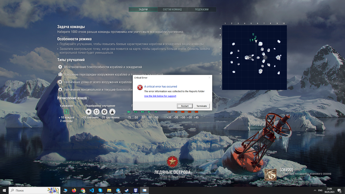Click the red error icon in dialog
This screenshot has height=194, width=345.
point(139,88)
